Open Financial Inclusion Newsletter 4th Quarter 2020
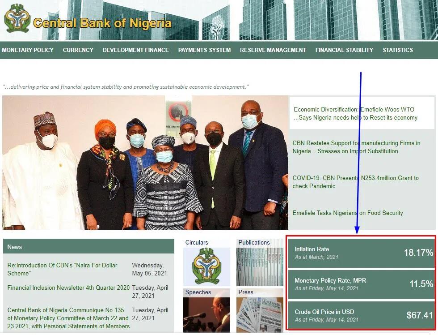The height and width of the screenshot is (335, 438). [x=68, y=288]
